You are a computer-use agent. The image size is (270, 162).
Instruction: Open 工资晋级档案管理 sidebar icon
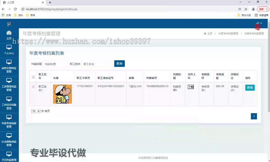pos(9,80)
